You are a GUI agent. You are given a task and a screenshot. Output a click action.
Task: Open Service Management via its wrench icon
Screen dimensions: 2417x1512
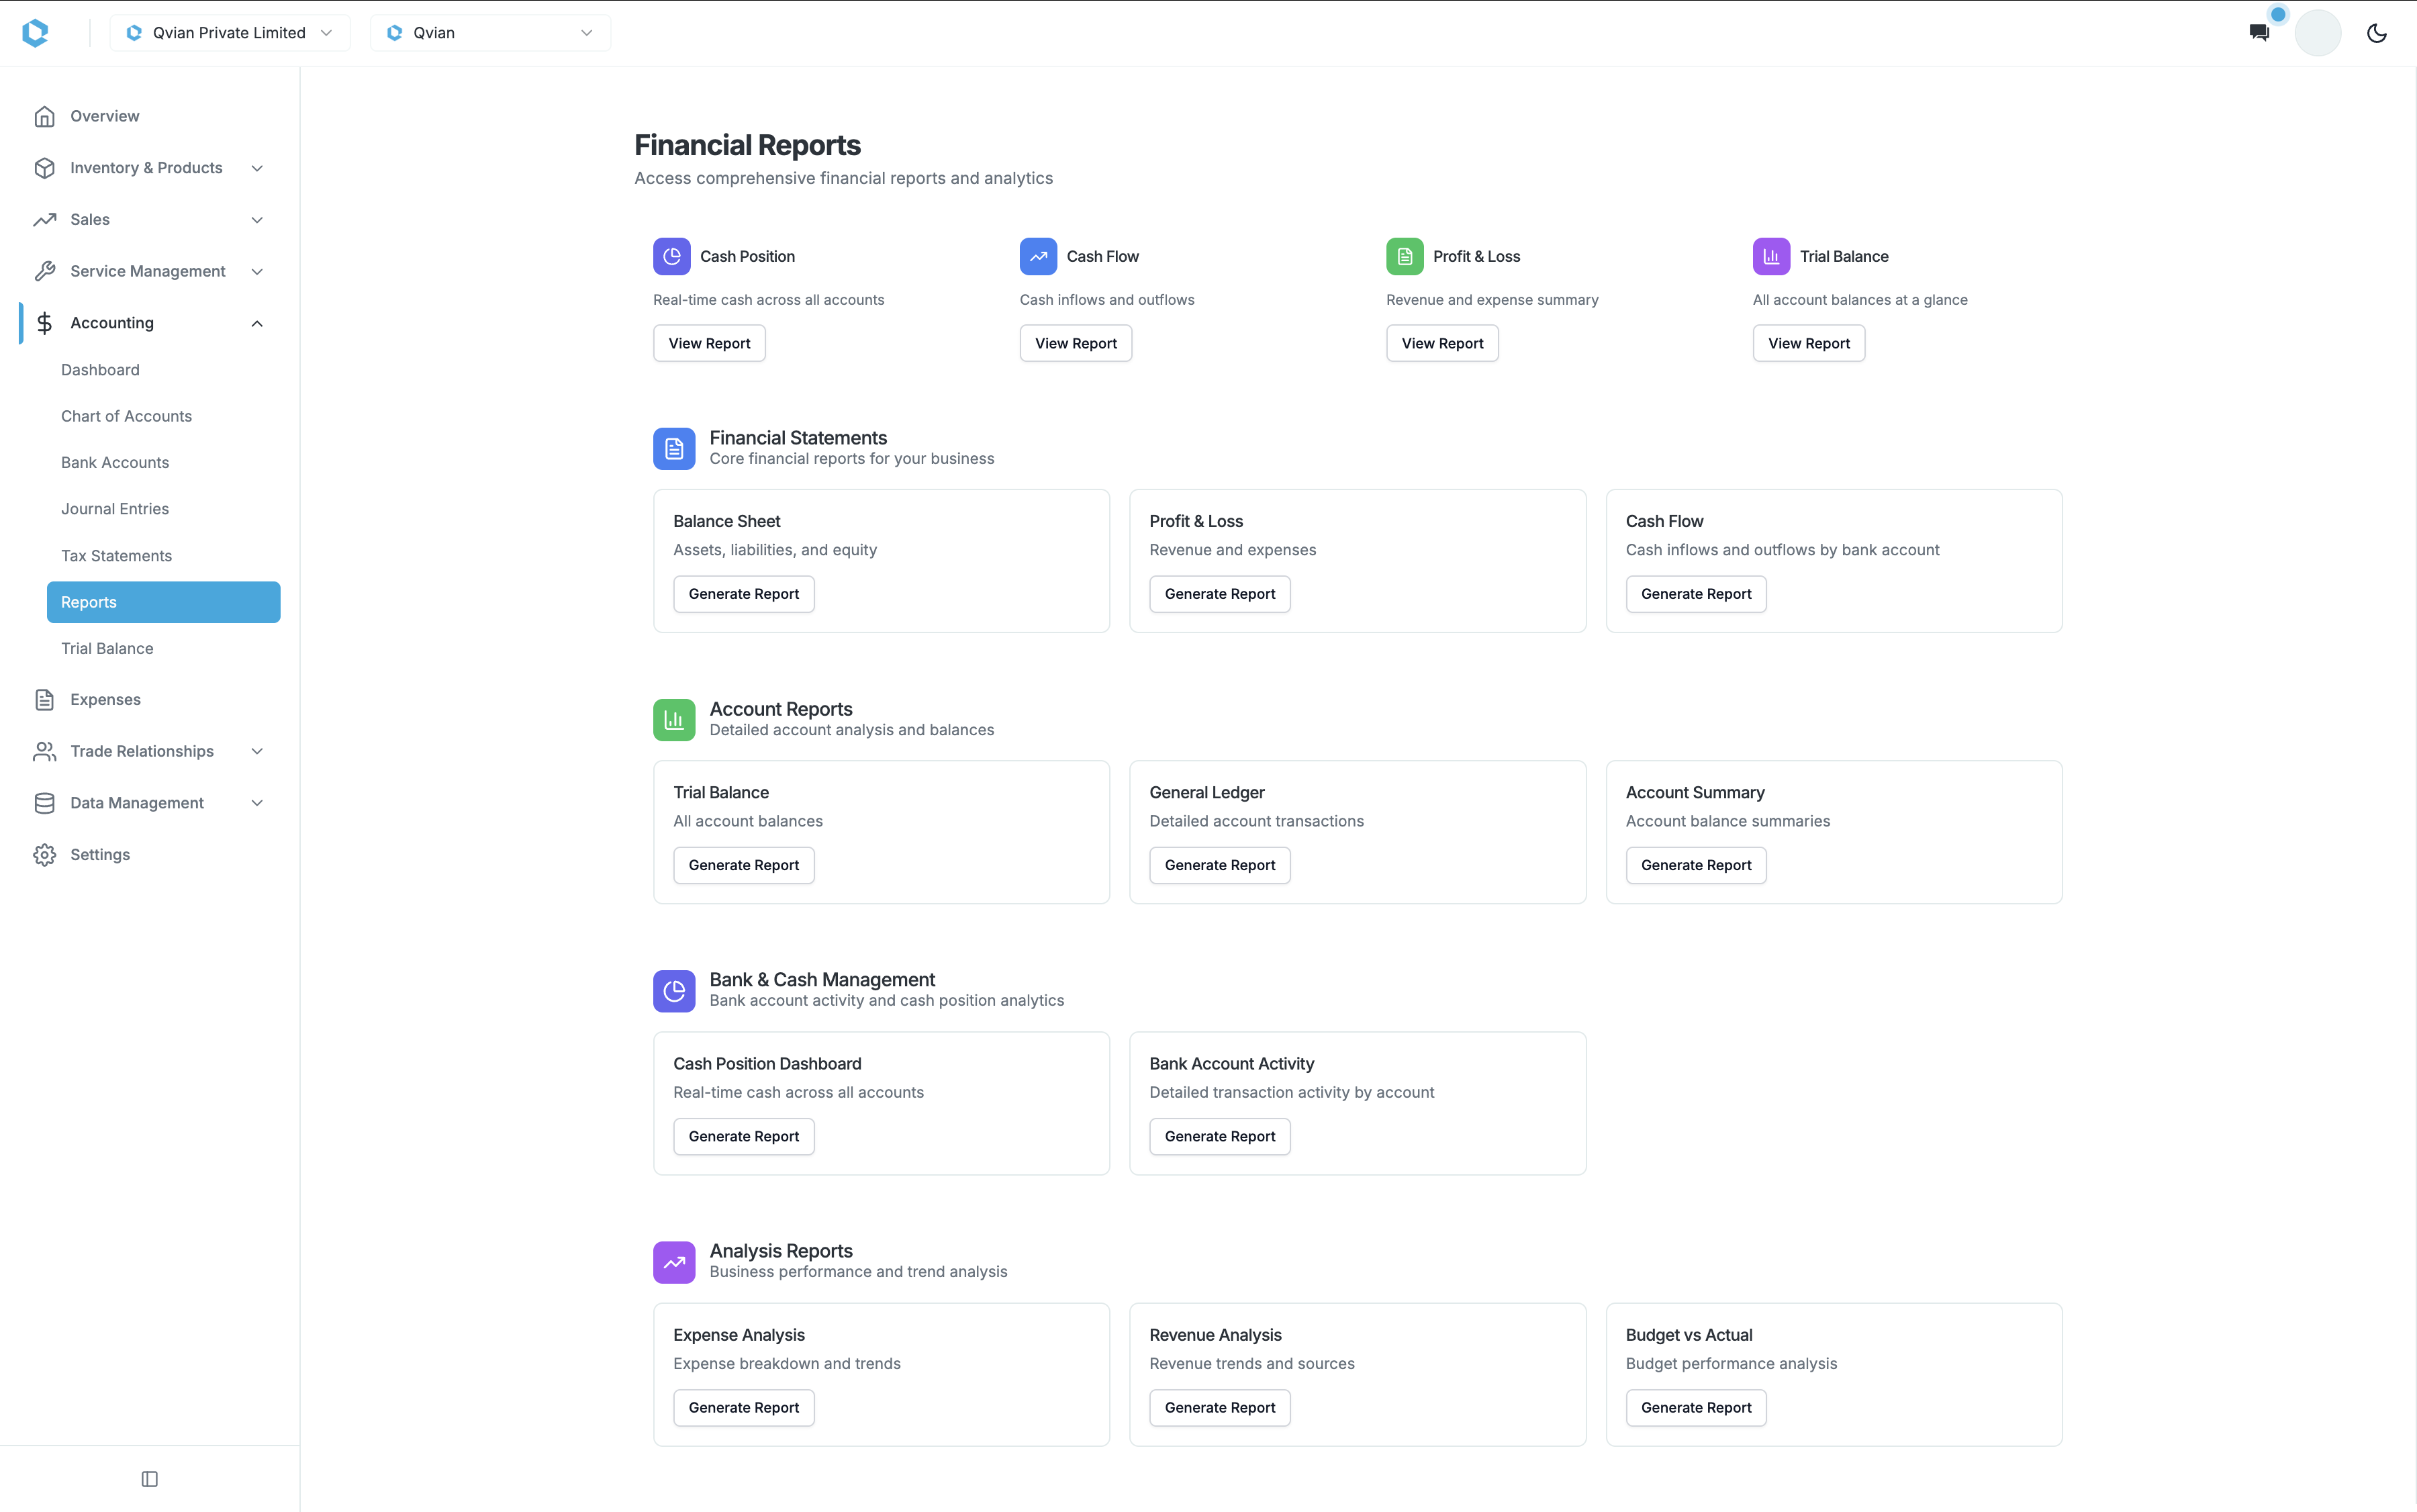(x=44, y=271)
